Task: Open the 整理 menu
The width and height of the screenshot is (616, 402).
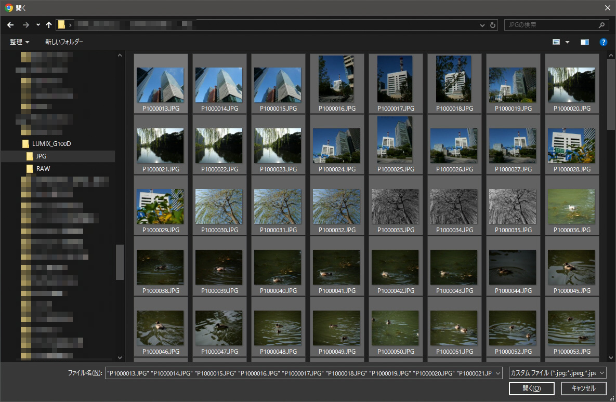Action: click(x=19, y=42)
